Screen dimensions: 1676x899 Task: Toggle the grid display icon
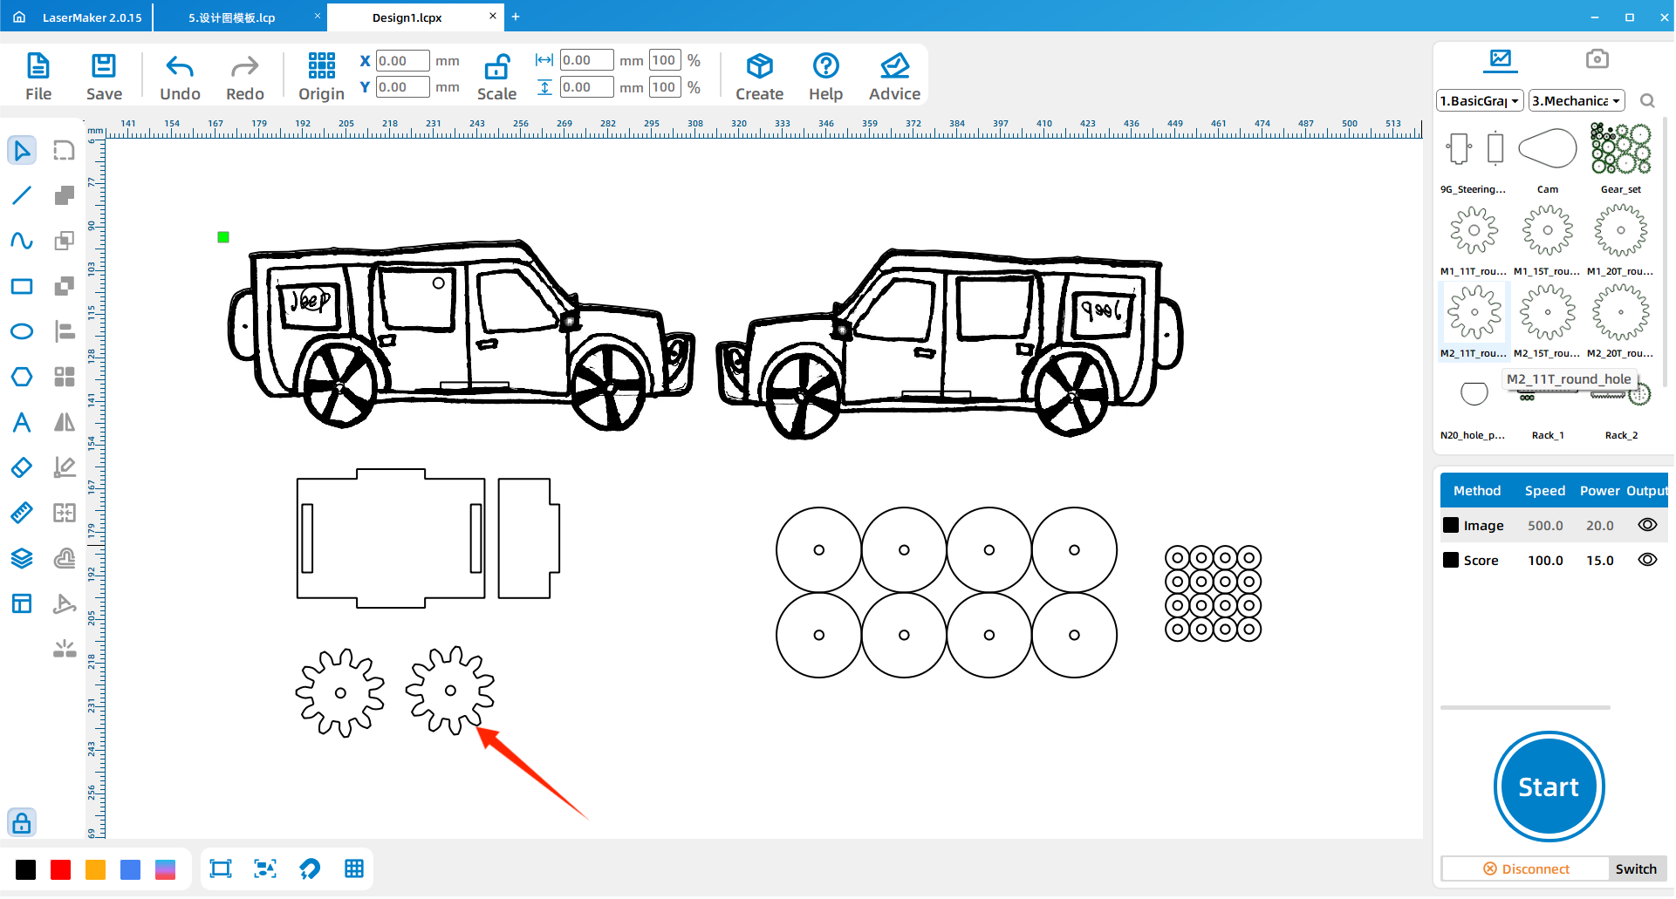[x=354, y=868]
